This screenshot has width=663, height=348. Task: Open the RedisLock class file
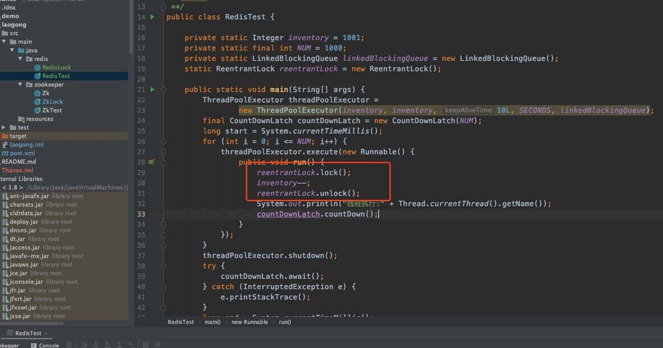[x=56, y=67]
